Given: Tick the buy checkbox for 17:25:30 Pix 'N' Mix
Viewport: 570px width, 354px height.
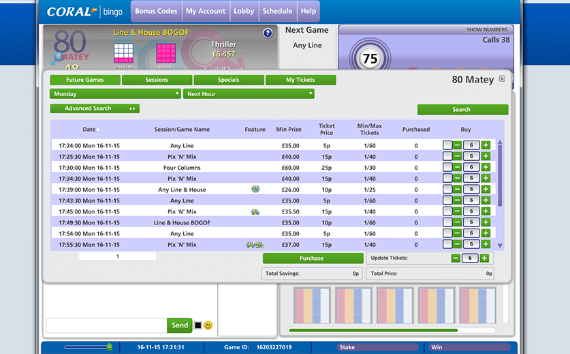Looking at the screenshot, I should pyautogui.click(x=447, y=156).
